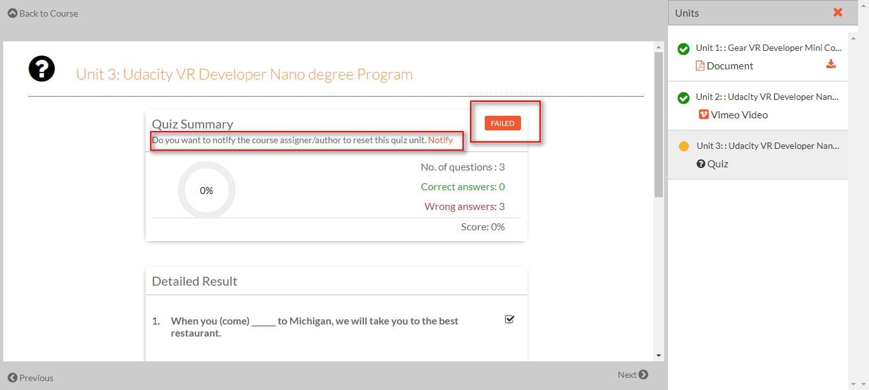Click the PDF Document icon under Unit 1

[x=700, y=66]
